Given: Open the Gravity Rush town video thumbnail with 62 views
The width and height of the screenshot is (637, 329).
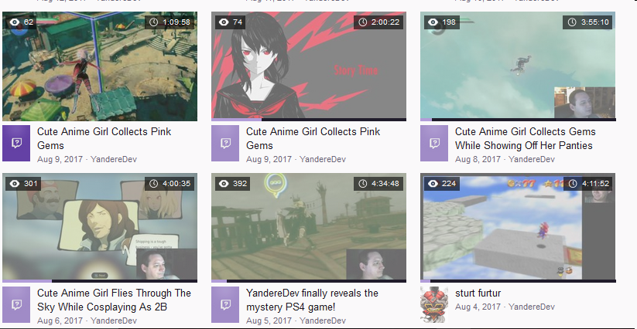Looking at the screenshot, I should pyautogui.click(x=100, y=66).
